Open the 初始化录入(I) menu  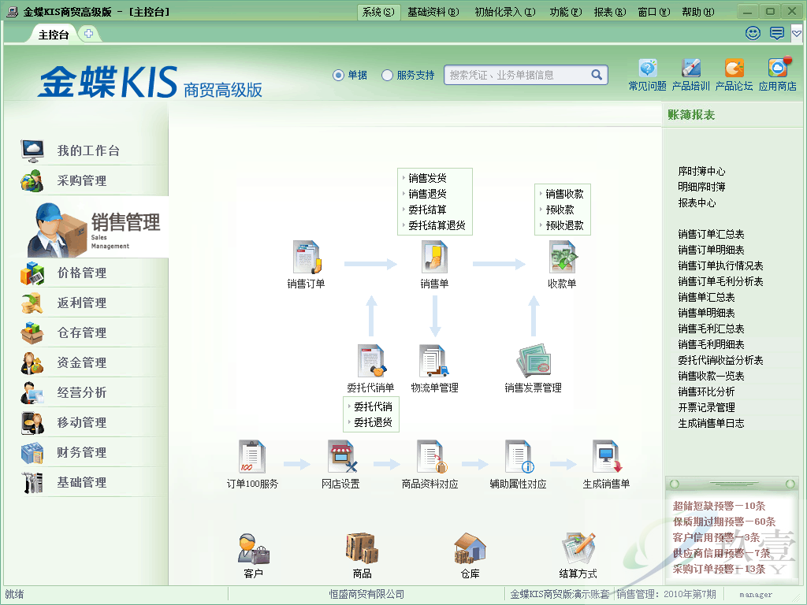coord(505,12)
